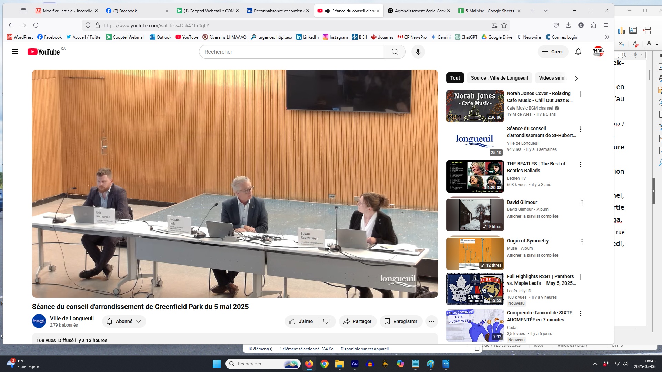The width and height of the screenshot is (662, 372).
Task: Expand the Abonné subscription dropdown
Action: (124, 321)
